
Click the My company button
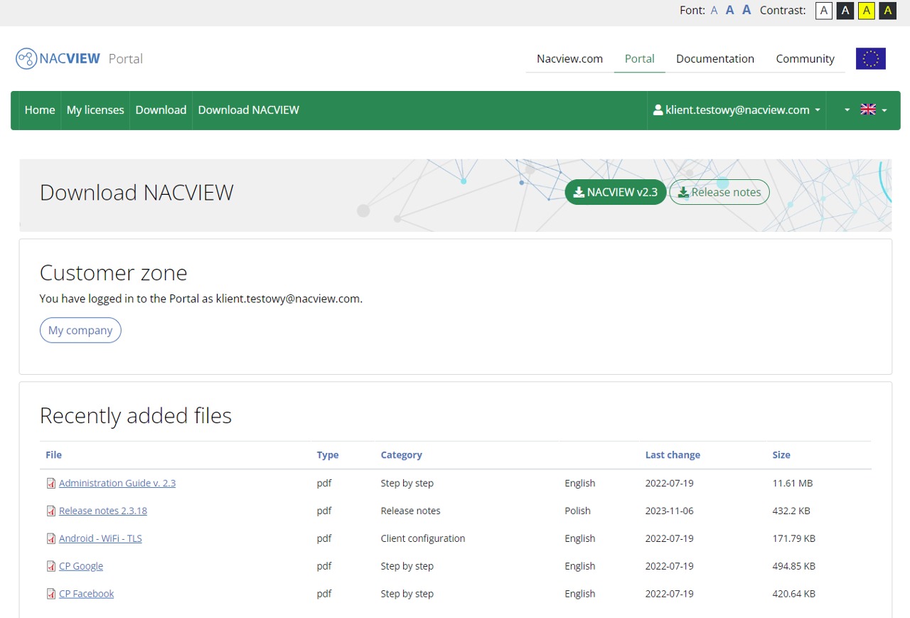(x=80, y=330)
